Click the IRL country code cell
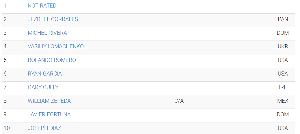Viewport: 300px width, 134px height. [x=283, y=87]
